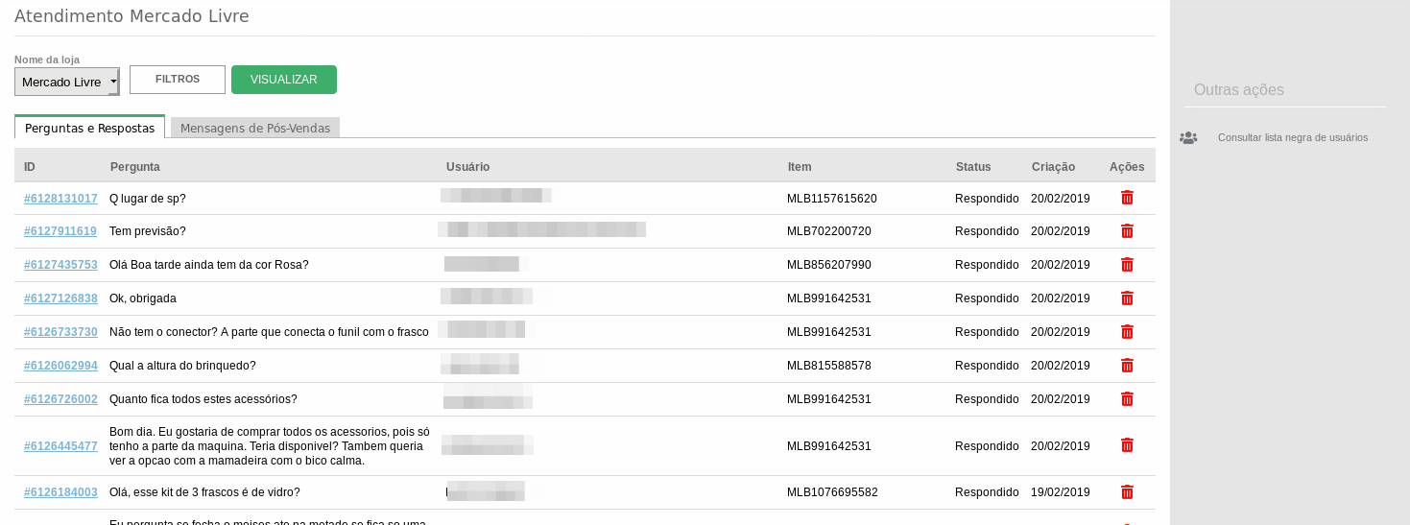Select 'Não tem o conector?' question text
This screenshot has width=1410, height=525.
click(x=269, y=332)
